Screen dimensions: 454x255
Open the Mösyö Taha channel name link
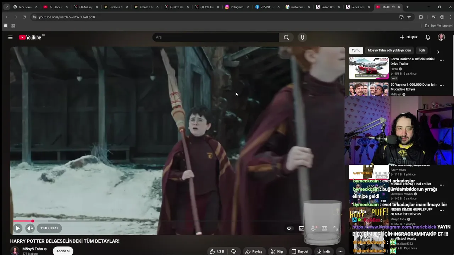[33, 249]
